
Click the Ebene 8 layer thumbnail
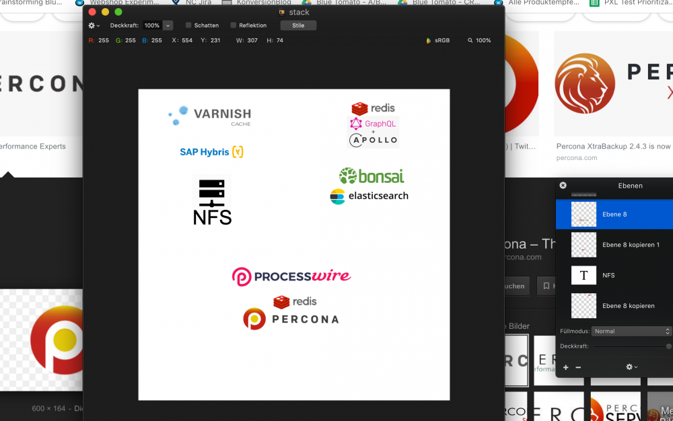583,214
